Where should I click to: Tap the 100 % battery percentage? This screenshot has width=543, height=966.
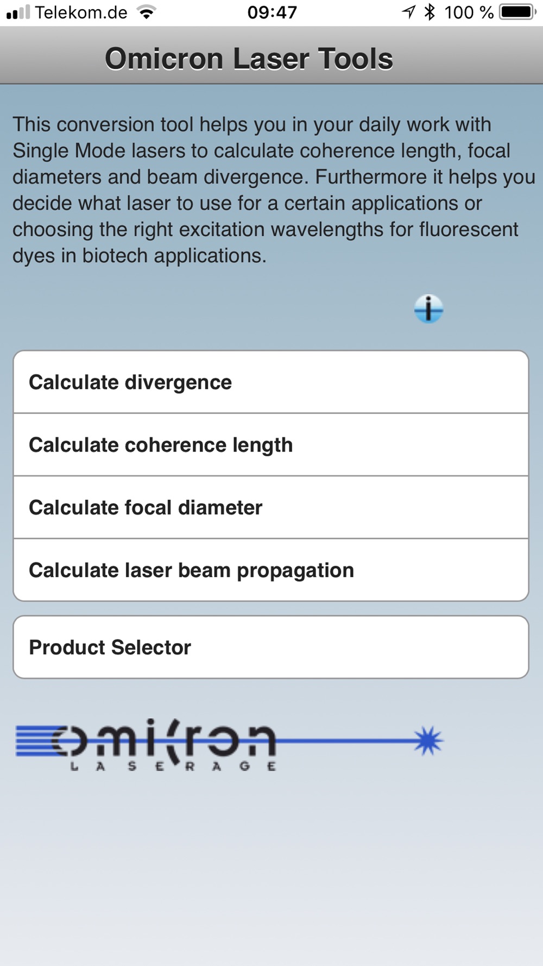469,12
